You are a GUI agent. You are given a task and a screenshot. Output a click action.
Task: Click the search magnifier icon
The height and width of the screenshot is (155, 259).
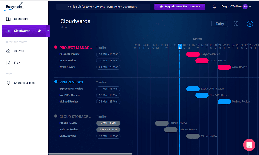pyautogui.click(x=70, y=7)
